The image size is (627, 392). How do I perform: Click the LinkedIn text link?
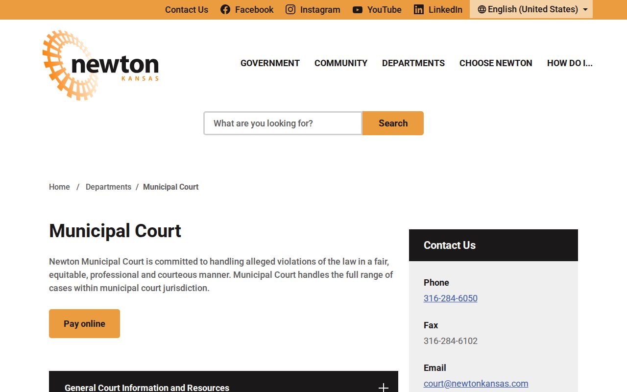coord(445,9)
